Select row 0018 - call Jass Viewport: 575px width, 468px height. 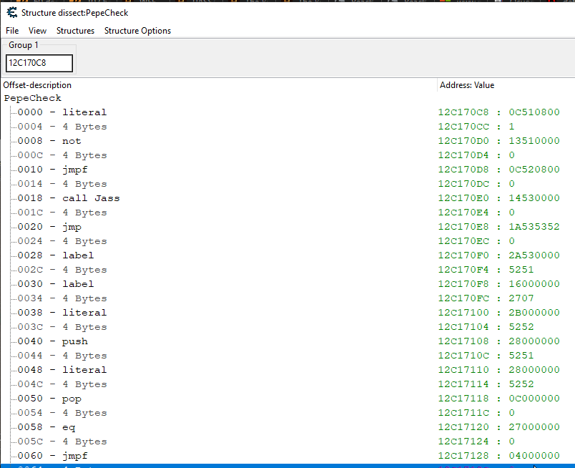(x=69, y=198)
